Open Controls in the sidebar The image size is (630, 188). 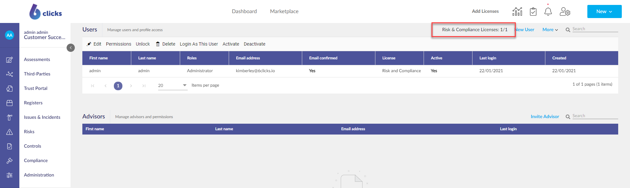[x=32, y=146]
